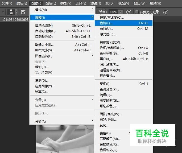The height and width of the screenshot is (153, 182).
Task: Expand the 调整(J) submenu
Action: (x=62, y=18)
